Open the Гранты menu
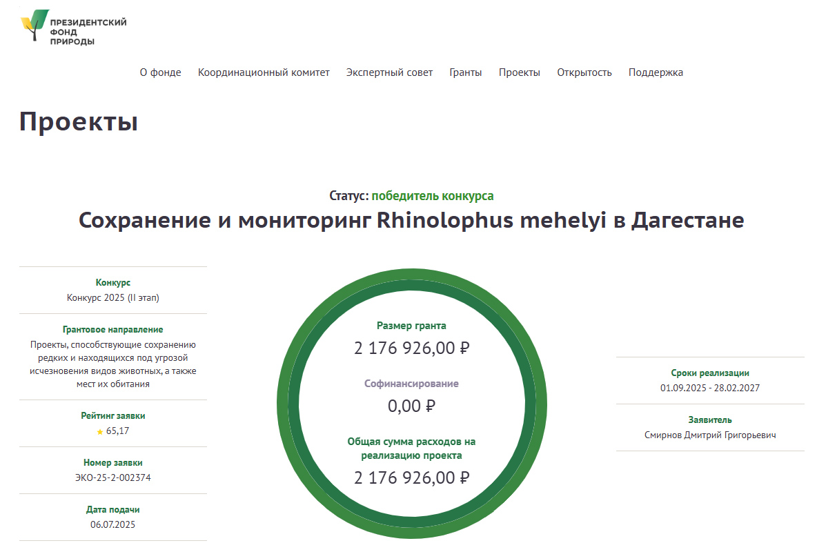The width and height of the screenshot is (817, 552). click(x=466, y=72)
